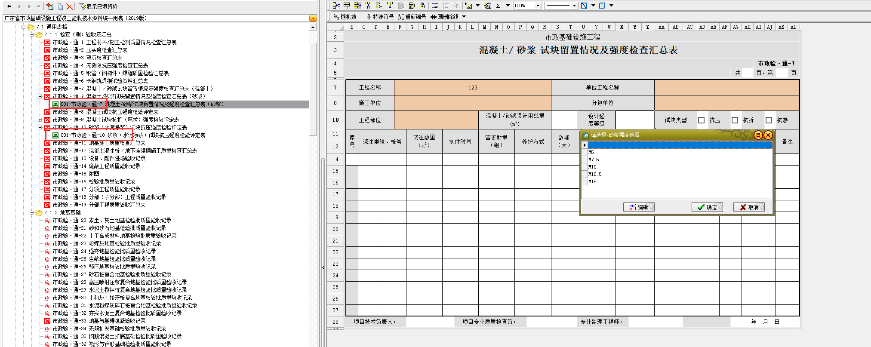Open the dropdown arrow next to 画删除线
This screenshot has height=347, width=871.
click(x=464, y=17)
